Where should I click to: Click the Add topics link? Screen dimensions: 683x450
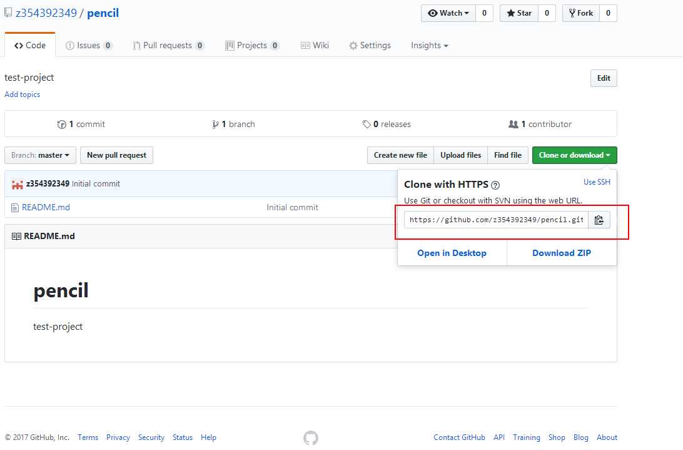pos(23,95)
